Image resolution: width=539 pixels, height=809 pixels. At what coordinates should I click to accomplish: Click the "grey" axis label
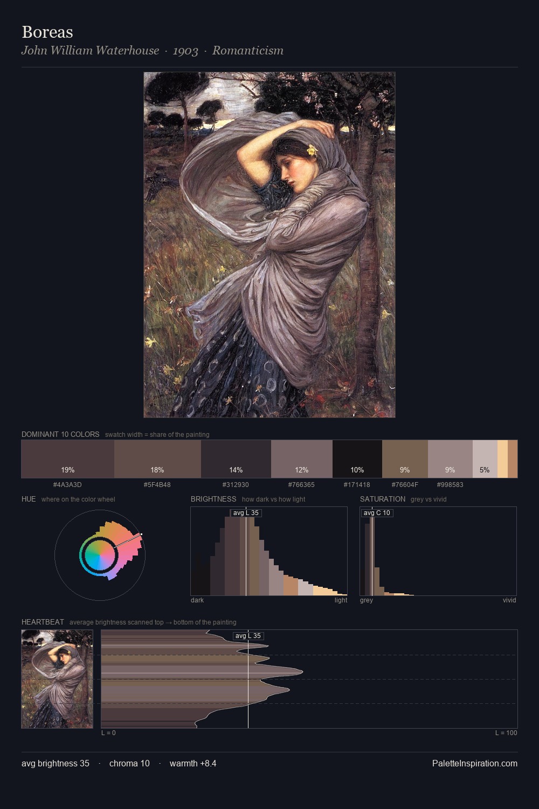(367, 600)
